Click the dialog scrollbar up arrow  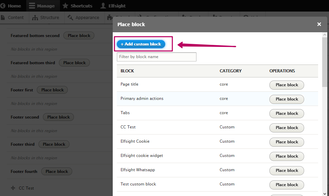coord(325,35)
